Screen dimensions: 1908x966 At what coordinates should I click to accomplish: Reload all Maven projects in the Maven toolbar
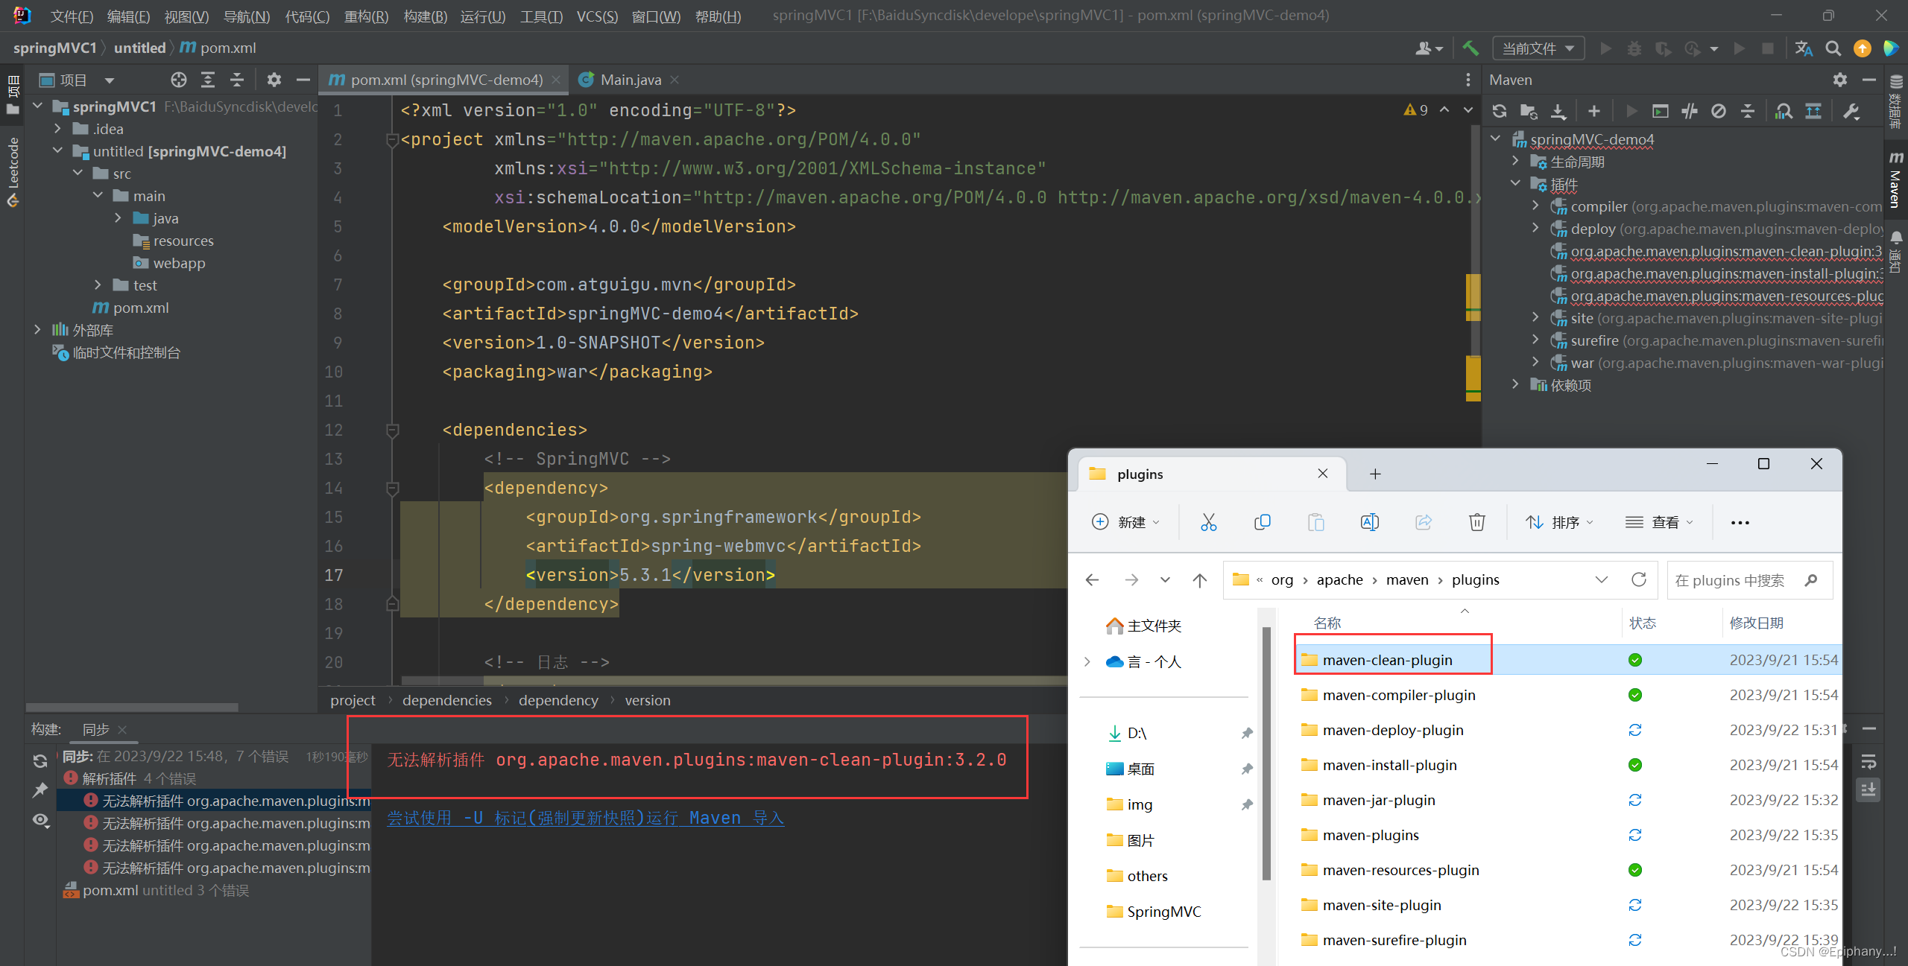point(1500,112)
